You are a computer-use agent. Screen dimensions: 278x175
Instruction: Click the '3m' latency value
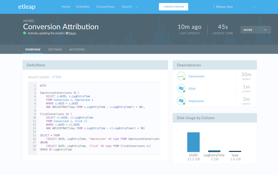tap(246, 99)
